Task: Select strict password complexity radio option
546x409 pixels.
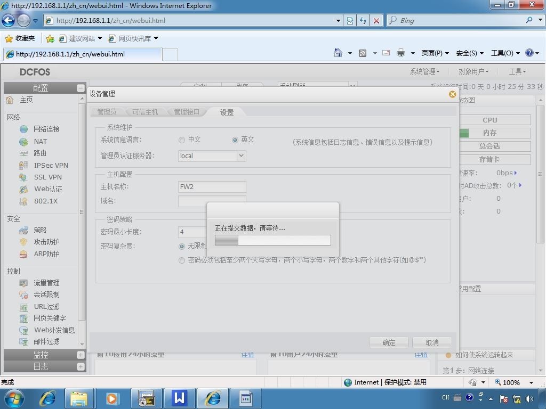Action: point(181,260)
